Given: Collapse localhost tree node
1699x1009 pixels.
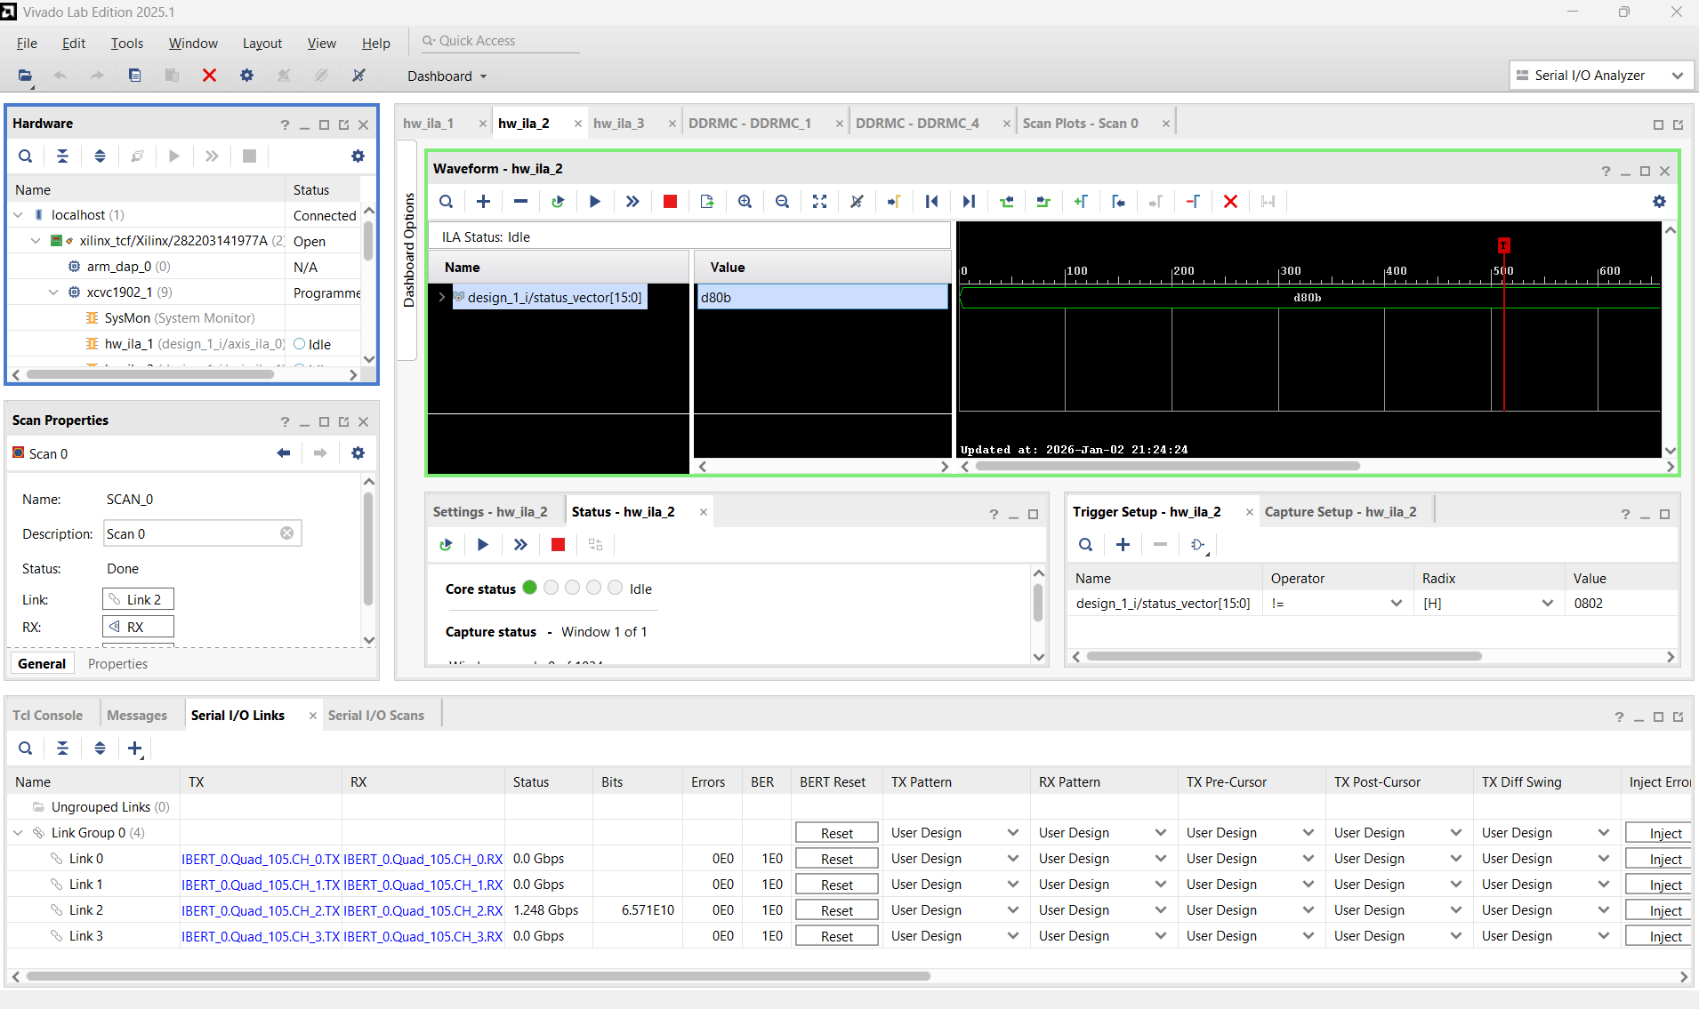Looking at the screenshot, I should 19,215.
